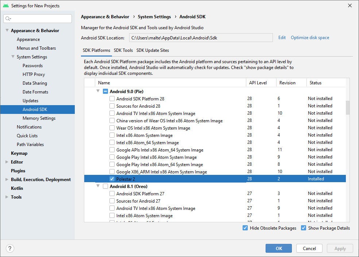Open Date Formats settings
The height and width of the screenshot is (257, 359).
click(x=35, y=92)
